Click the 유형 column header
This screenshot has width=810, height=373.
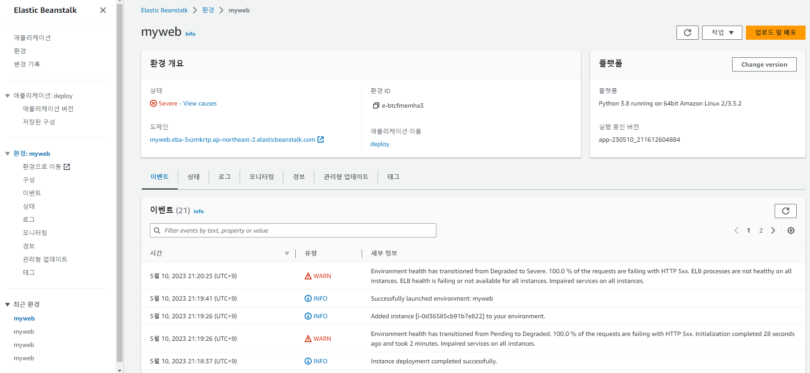[311, 253]
